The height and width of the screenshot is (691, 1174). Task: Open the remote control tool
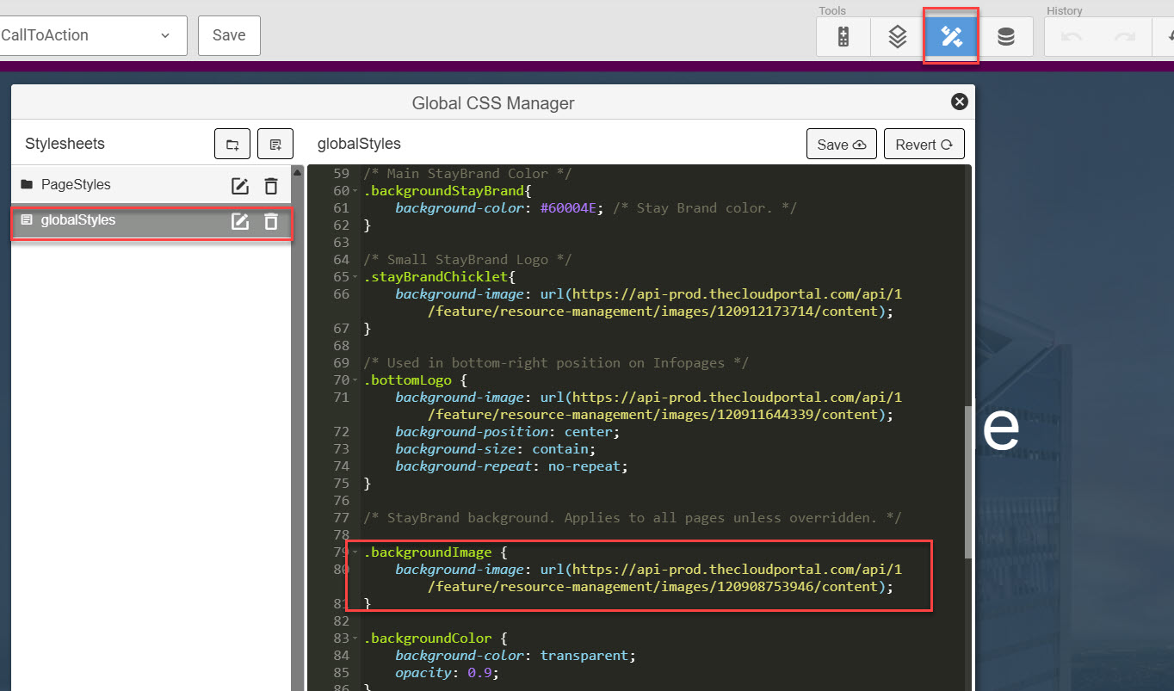[x=843, y=36]
